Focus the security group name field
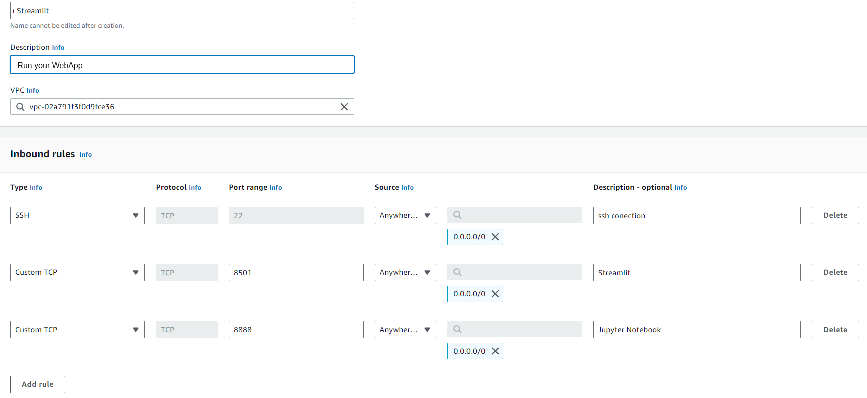This screenshot has width=867, height=398. pyautogui.click(x=182, y=11)
